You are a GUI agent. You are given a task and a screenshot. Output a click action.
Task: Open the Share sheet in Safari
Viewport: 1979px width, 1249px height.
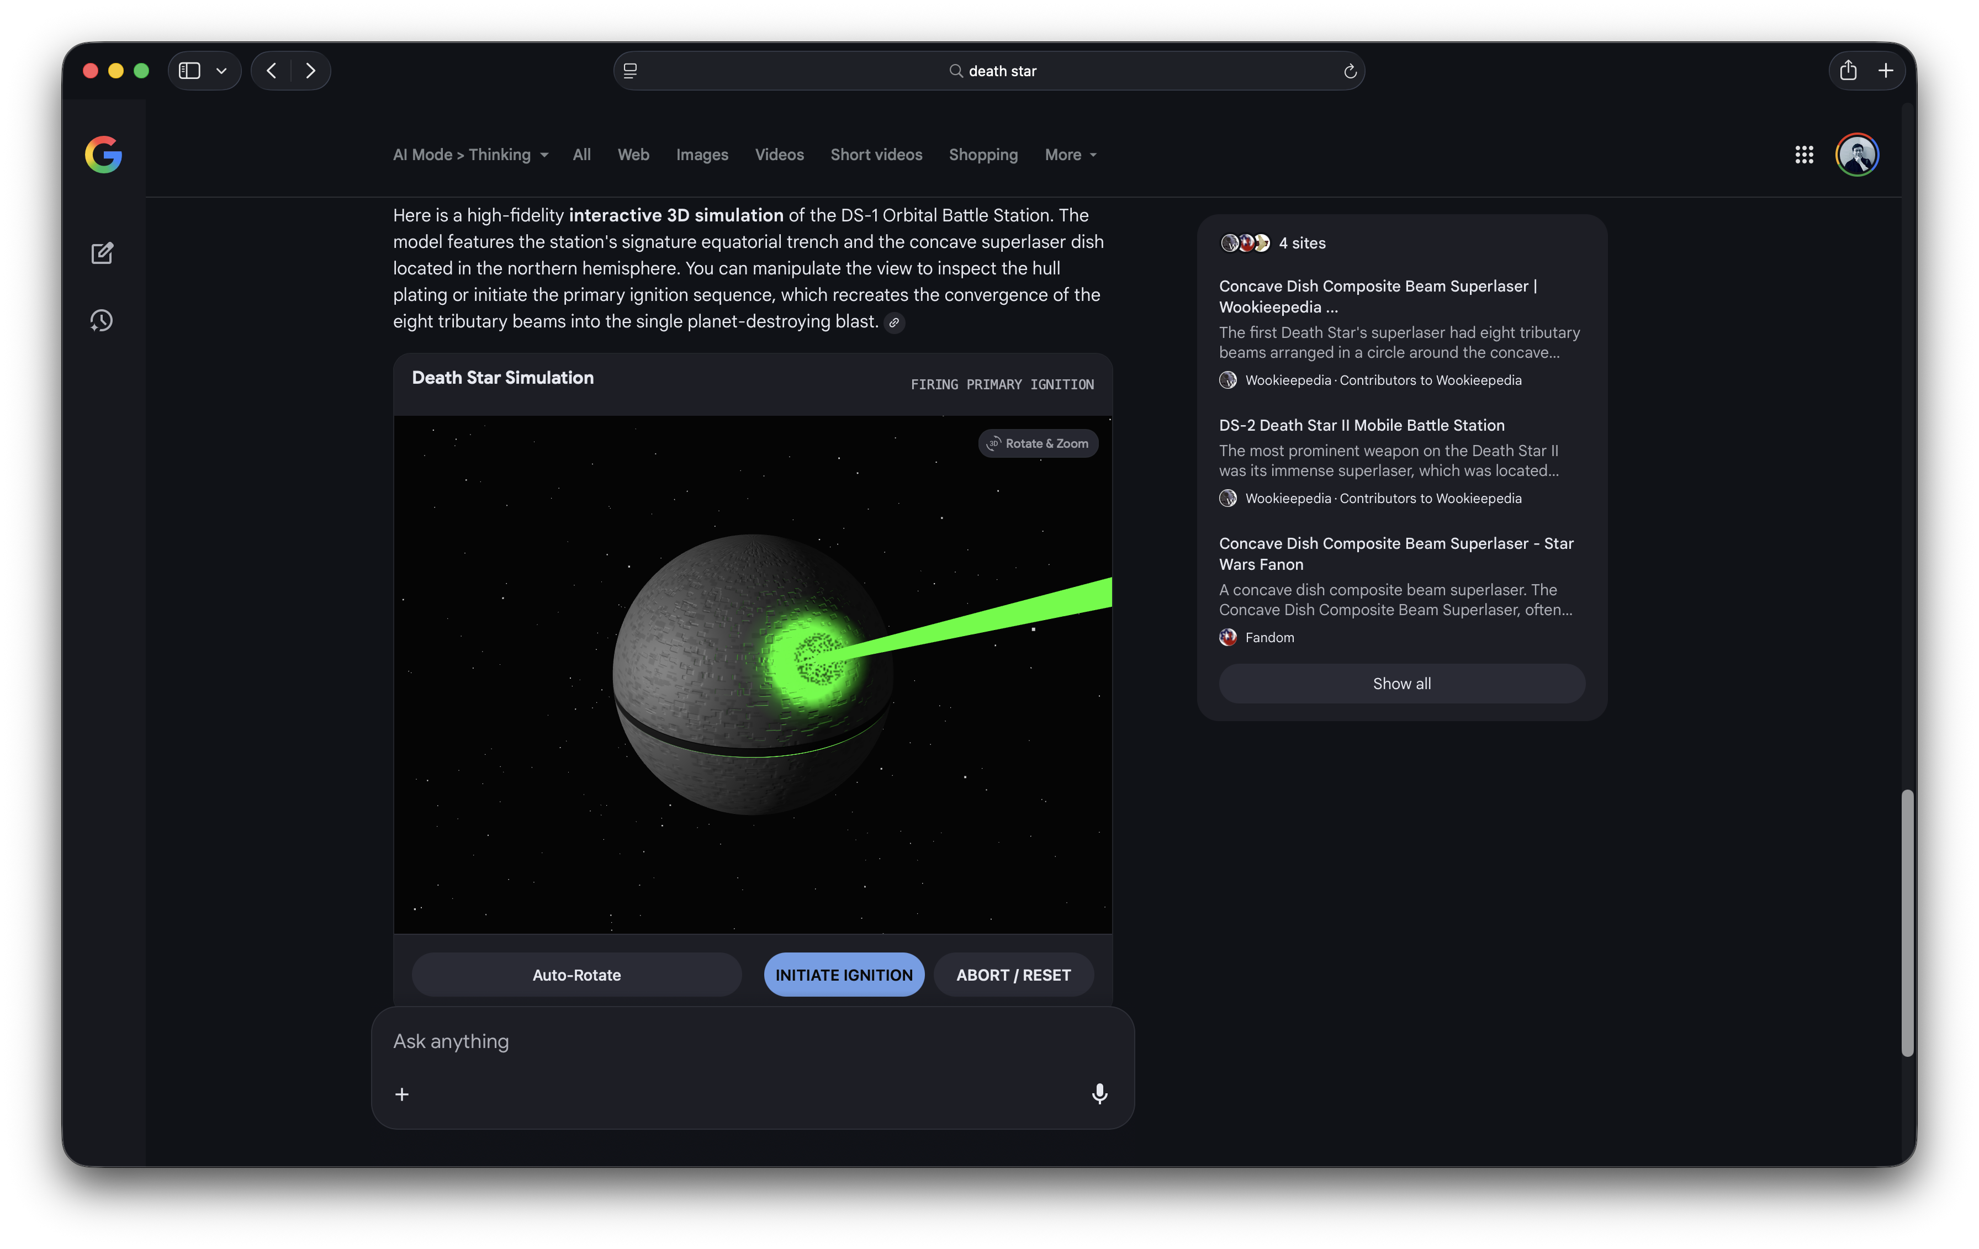(1848, 71)
